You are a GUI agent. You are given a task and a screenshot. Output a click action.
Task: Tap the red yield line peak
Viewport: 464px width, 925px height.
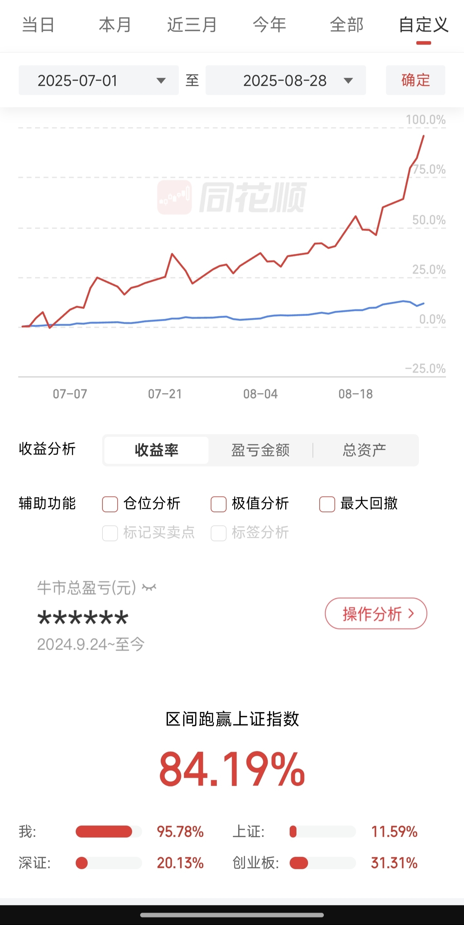[x=424, y=136]
